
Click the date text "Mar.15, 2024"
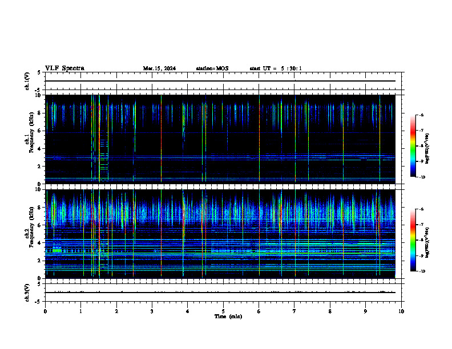coord(159,68)
